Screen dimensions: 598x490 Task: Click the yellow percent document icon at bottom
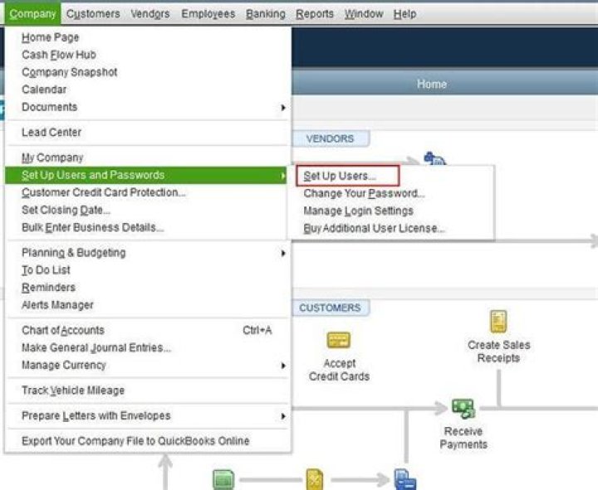[315, 479]
